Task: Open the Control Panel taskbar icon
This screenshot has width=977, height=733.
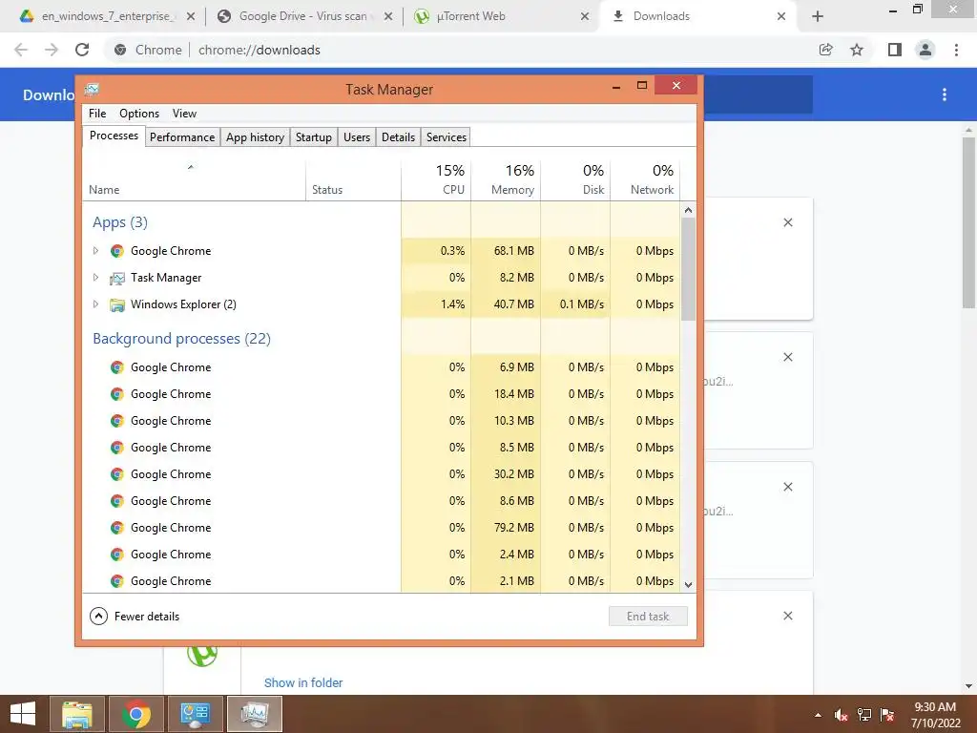Action: (x=196, y=714)
